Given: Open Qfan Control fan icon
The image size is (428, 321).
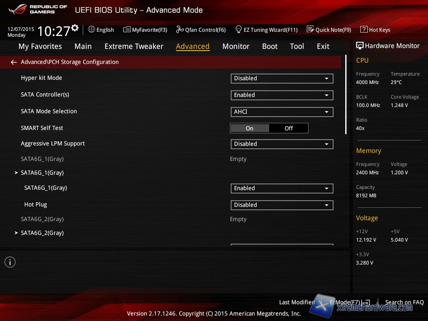Looking at the screenshot, I should pos(180,29).
